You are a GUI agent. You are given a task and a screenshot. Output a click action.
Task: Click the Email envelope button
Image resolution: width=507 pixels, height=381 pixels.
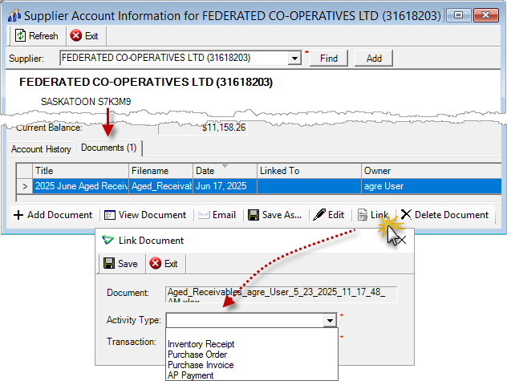tap(217, 215)
